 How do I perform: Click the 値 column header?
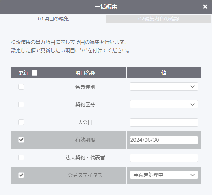[x=164, y=73]
